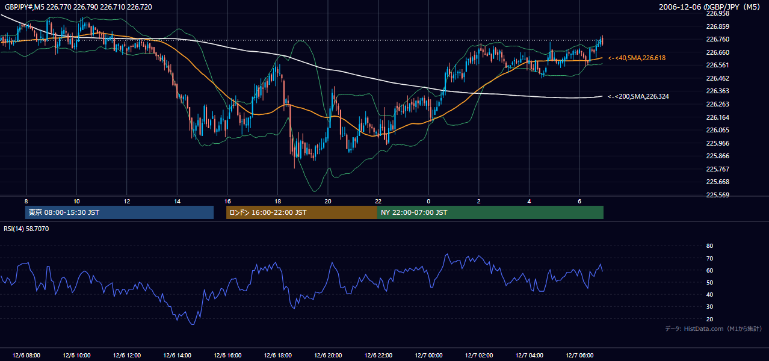Screen dimensions: 769x361
Task: Click the 12/6 16:00 bottom time label
Action: 227,356
